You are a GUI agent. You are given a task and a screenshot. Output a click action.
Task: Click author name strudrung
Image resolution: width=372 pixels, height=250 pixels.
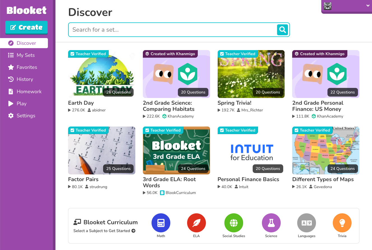(98, 186)
